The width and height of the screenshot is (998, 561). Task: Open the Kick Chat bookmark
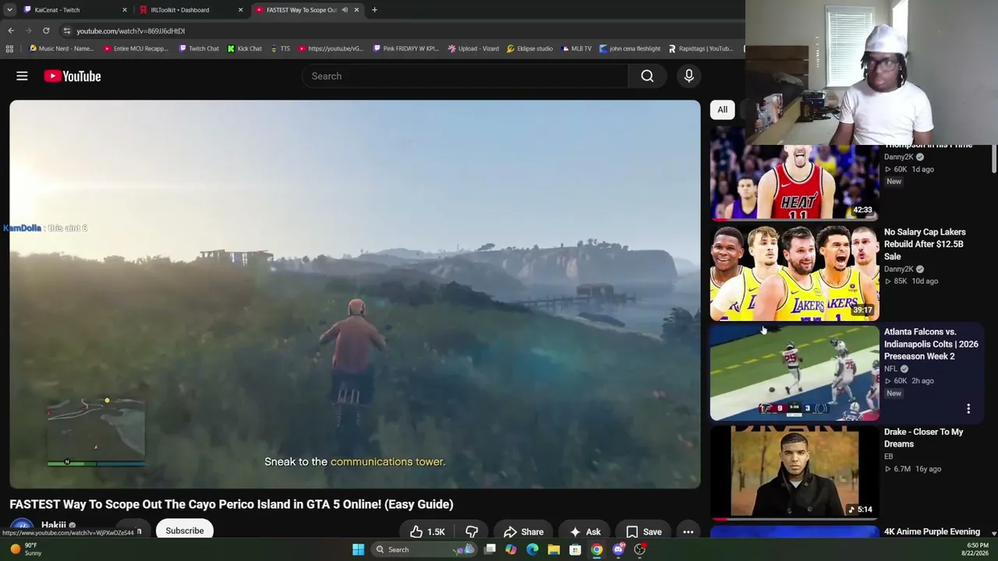coord(245,48)
